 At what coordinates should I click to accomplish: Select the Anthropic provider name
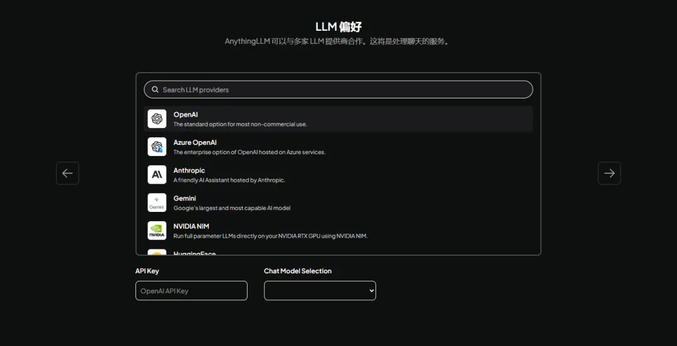tap(189, 170)
